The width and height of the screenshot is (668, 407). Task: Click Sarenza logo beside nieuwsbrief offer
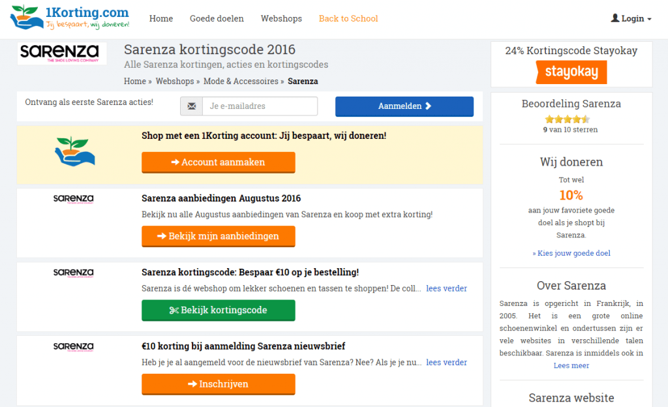point(73,347)
